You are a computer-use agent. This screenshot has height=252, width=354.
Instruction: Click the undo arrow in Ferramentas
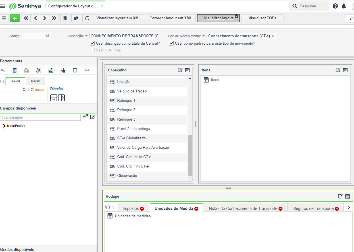tap(3, 70)
